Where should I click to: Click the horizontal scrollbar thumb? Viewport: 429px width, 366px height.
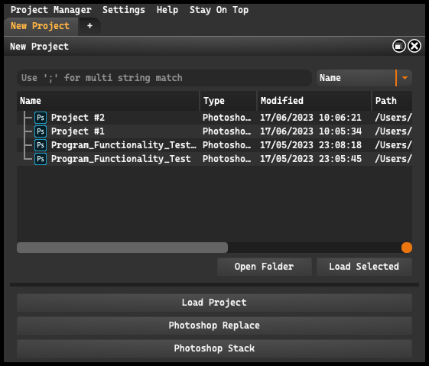click(x=122, y=248)
